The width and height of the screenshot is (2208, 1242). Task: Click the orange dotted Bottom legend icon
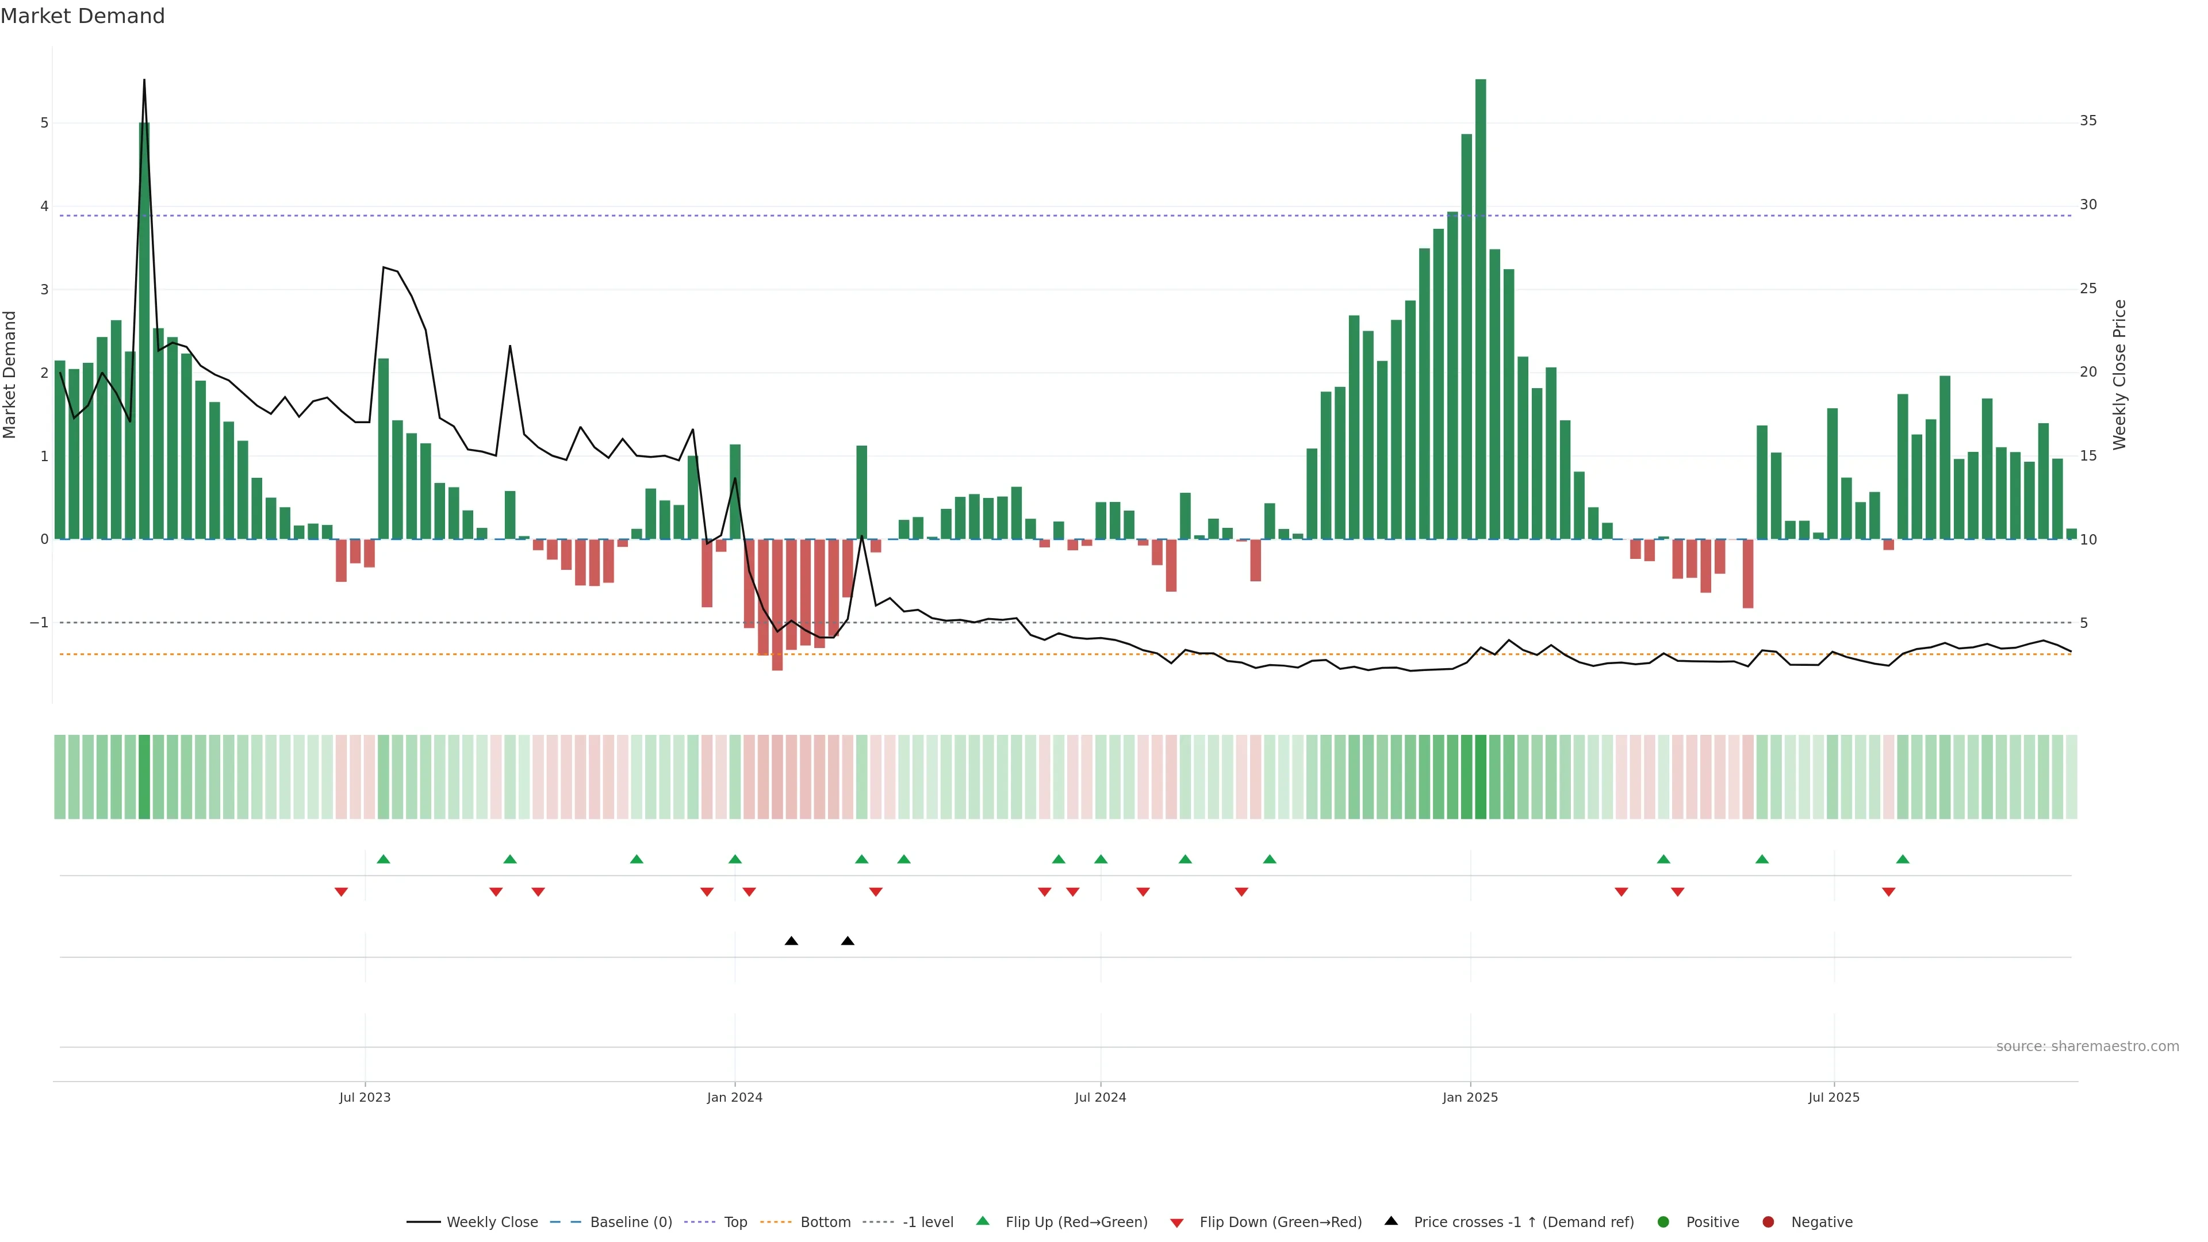(776, 1221)
